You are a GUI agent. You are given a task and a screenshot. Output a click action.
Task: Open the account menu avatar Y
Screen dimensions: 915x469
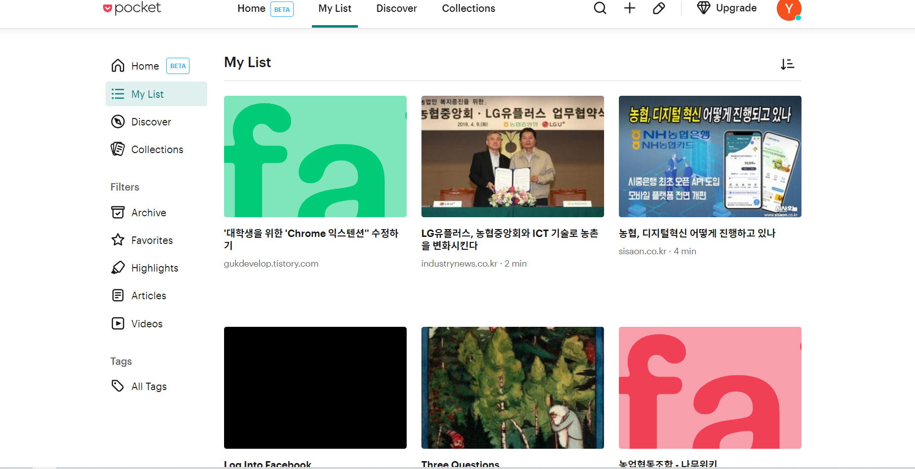click(789, 9)
